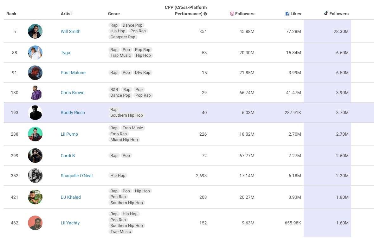
Task: Sort by CPP (Cross-Platform Performance) header
Action: (x=185, y=10)
